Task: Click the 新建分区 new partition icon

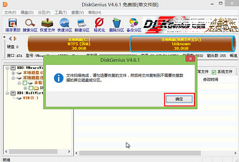Action: tap(82, 25)
